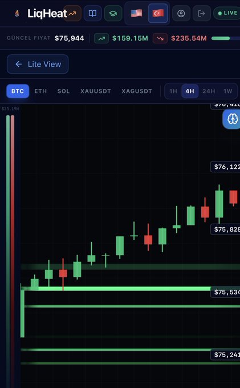Select the XAGUSDT asset tab
The image size is (240, 388).
click(x=137, y=91)
